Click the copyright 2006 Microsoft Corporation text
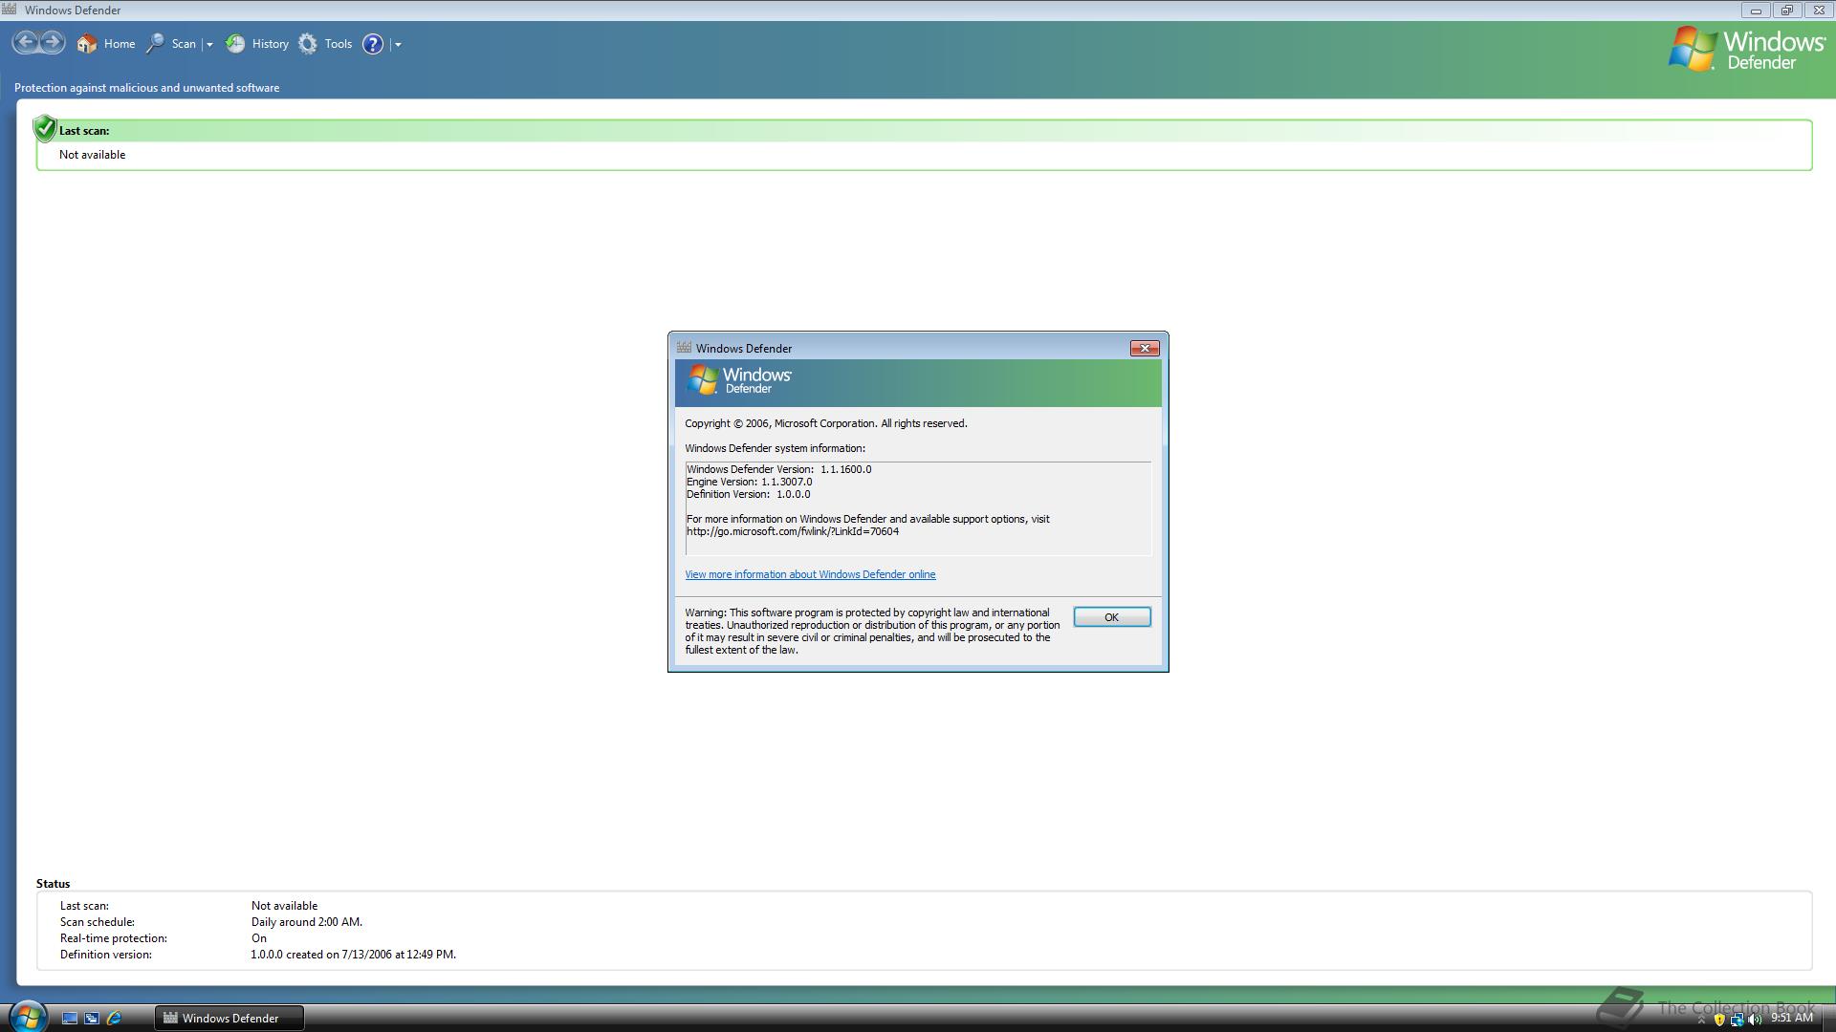 826,423
